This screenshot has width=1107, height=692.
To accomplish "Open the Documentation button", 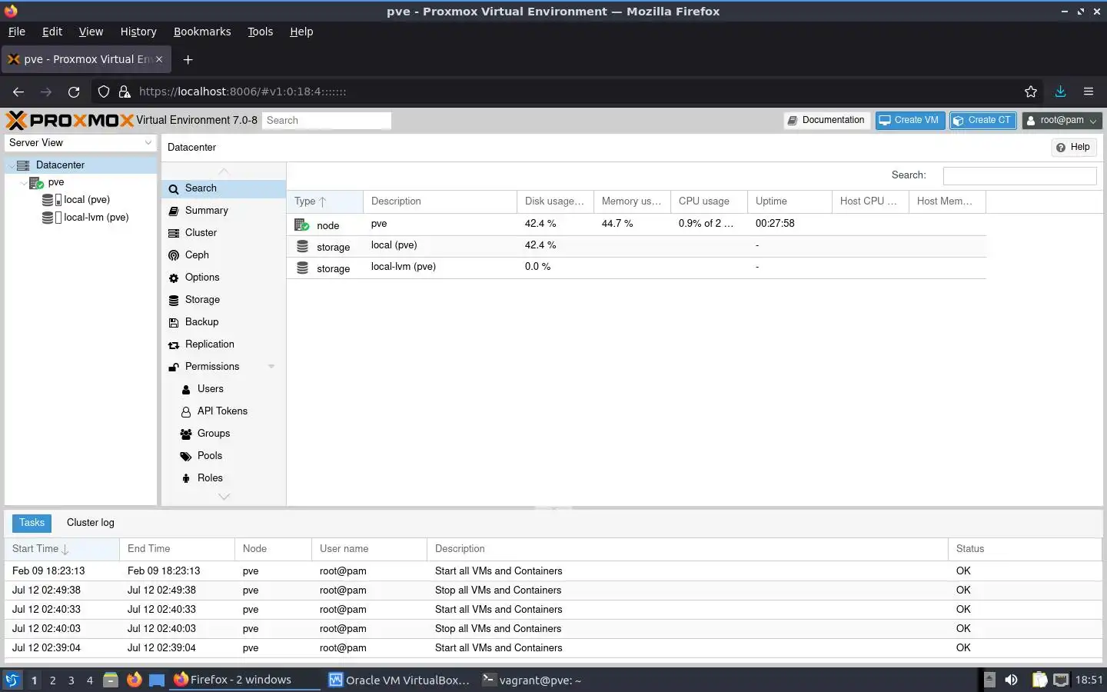I will click(826, 121).
